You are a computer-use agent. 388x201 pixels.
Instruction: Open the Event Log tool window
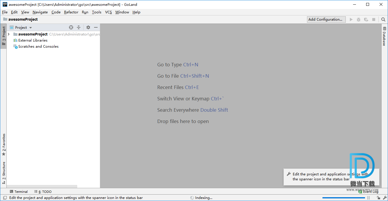[x=368, y=192]
